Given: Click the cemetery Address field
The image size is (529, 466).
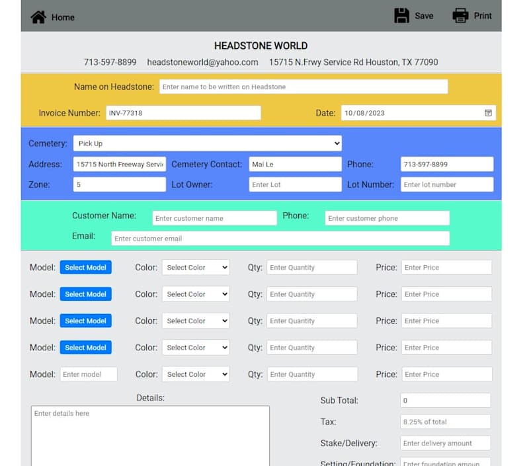Looking at the screenshot, I should tap(120, 164).
